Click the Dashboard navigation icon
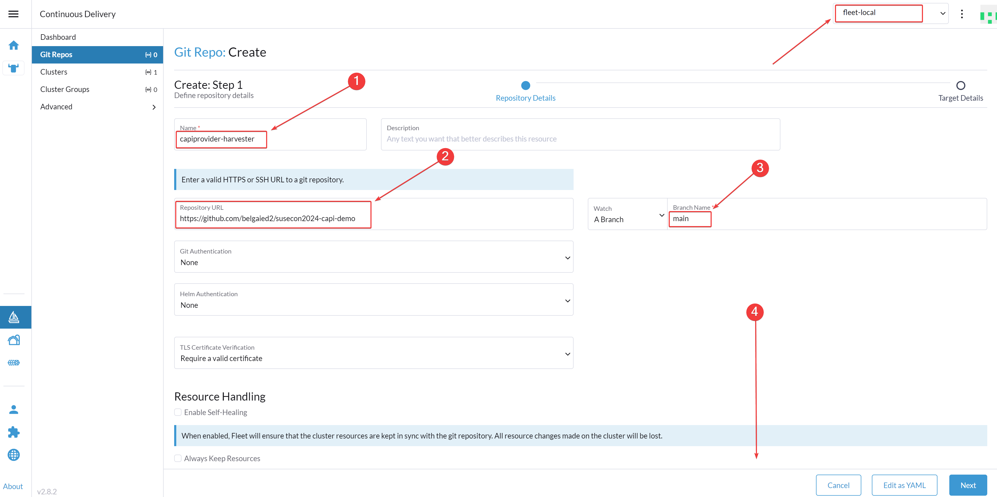The height and width of the screenshot is (497, 997). coord(13,45)
